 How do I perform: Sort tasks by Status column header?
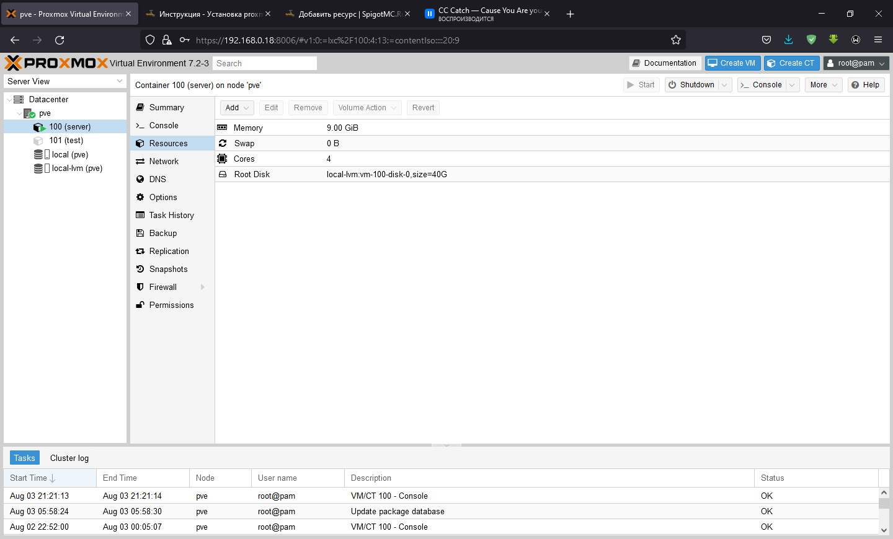(816, 478)
